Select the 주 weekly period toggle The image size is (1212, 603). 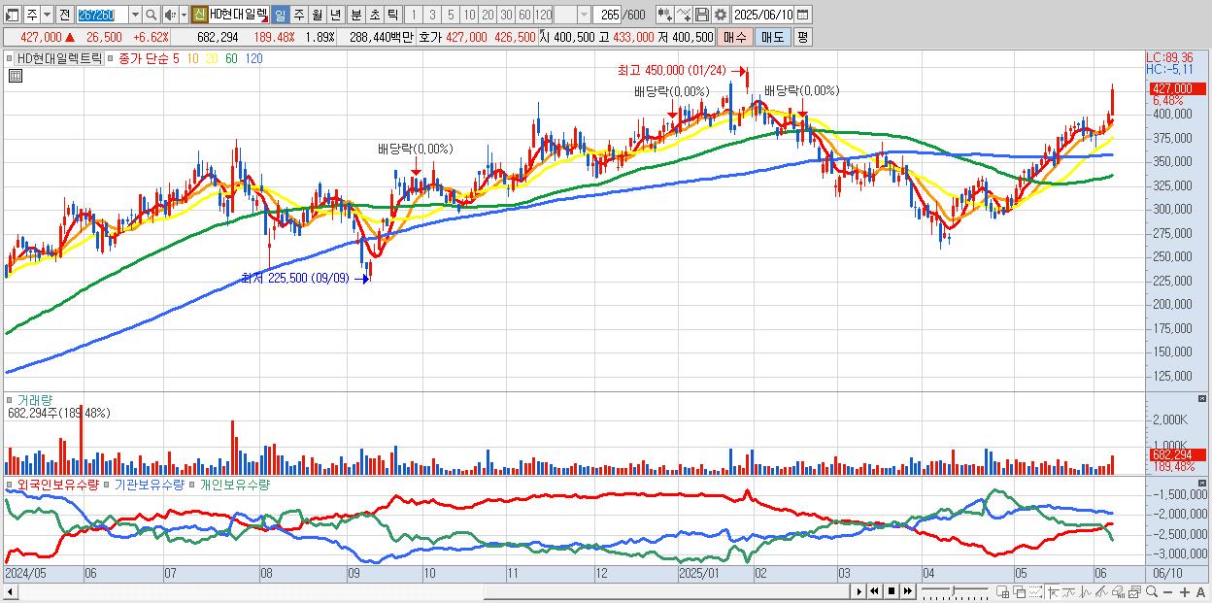click(x=298, y=15)
